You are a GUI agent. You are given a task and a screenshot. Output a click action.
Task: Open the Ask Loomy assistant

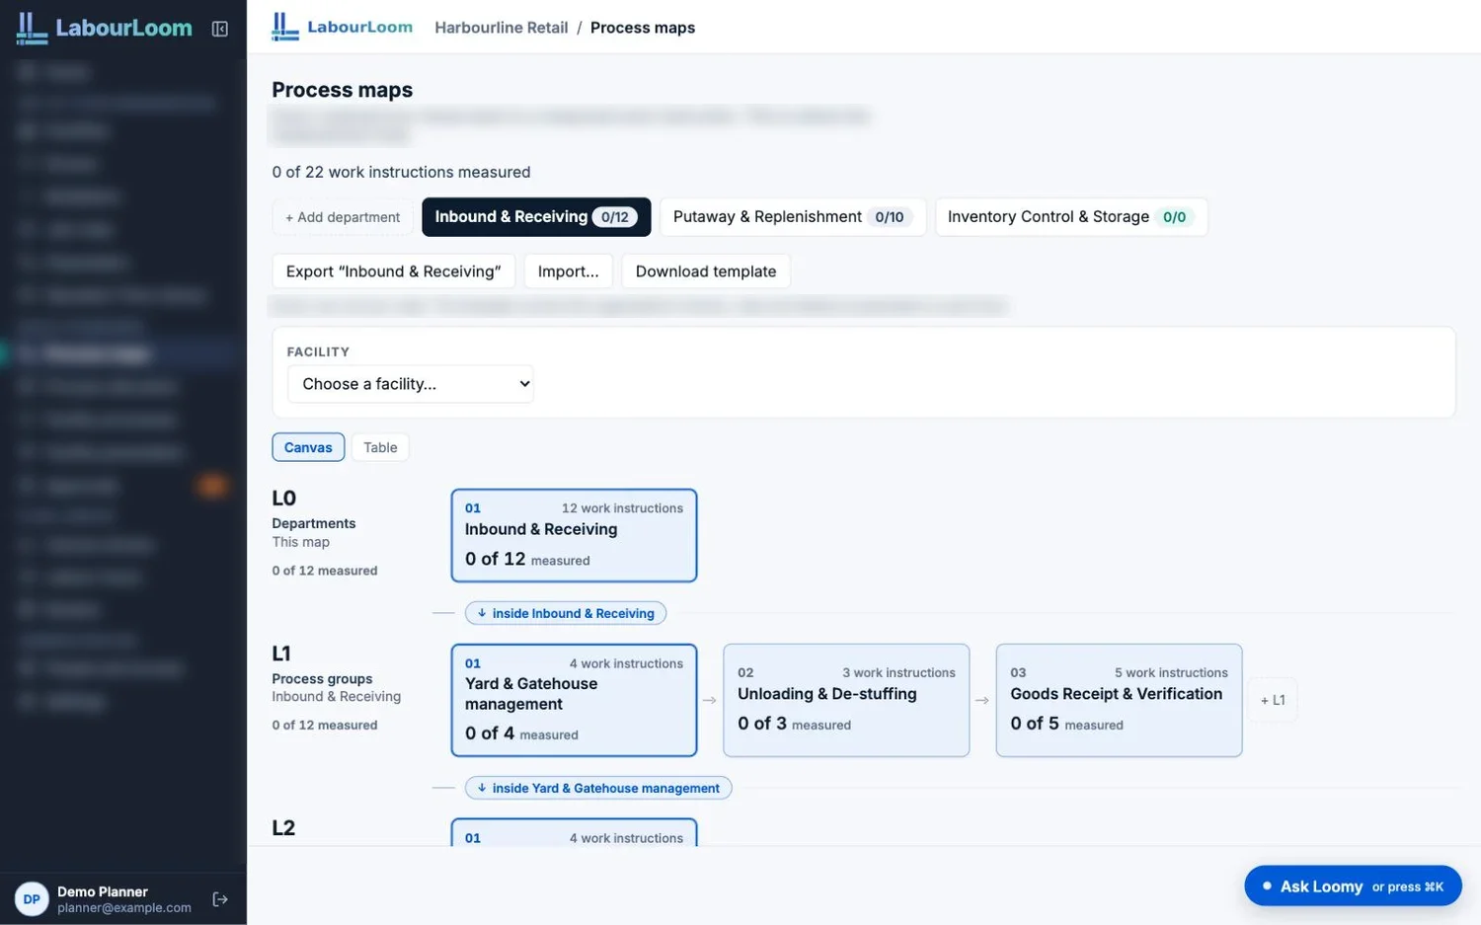pos(1353,886)
